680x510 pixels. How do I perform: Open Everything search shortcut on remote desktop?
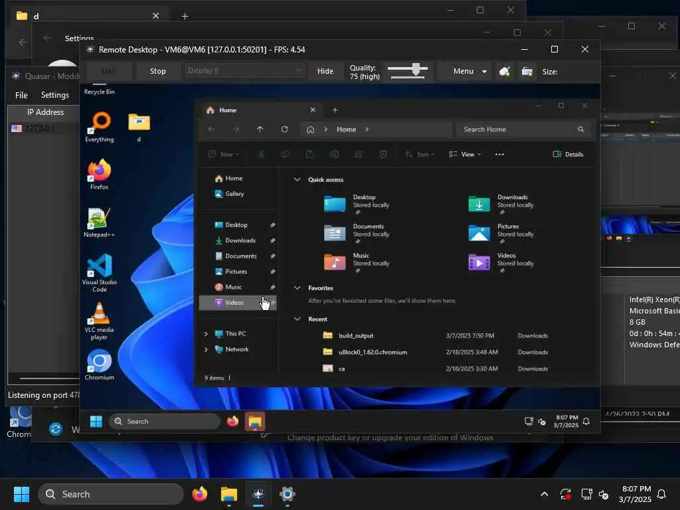tap(100, 127)
